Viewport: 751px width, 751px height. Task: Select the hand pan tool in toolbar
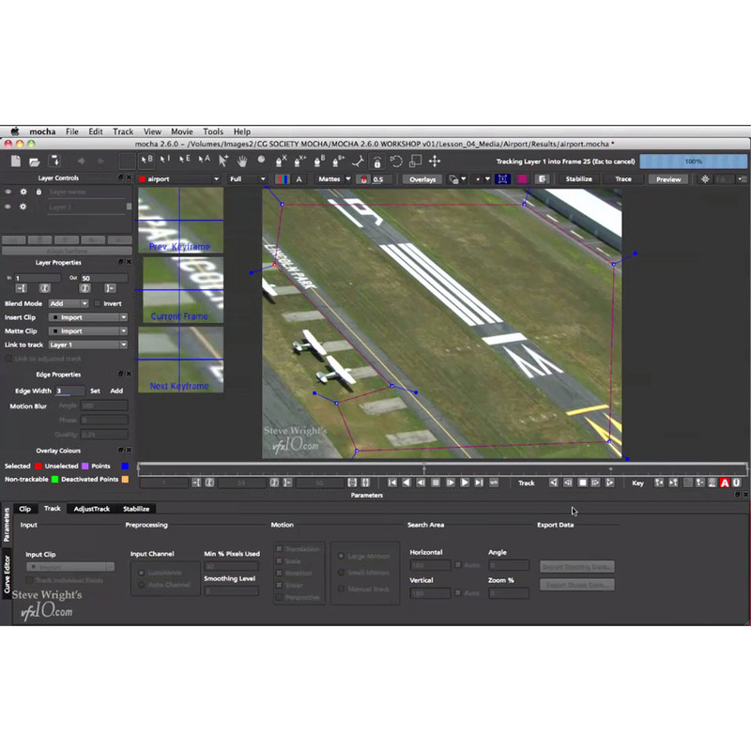tap(242, 161)
